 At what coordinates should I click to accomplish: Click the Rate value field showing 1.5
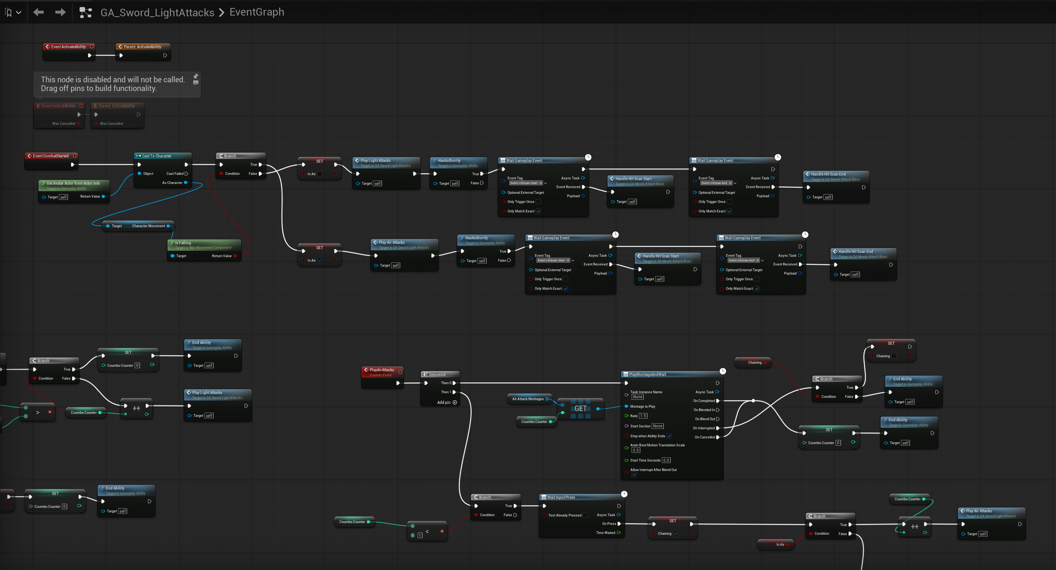point(643,416)
